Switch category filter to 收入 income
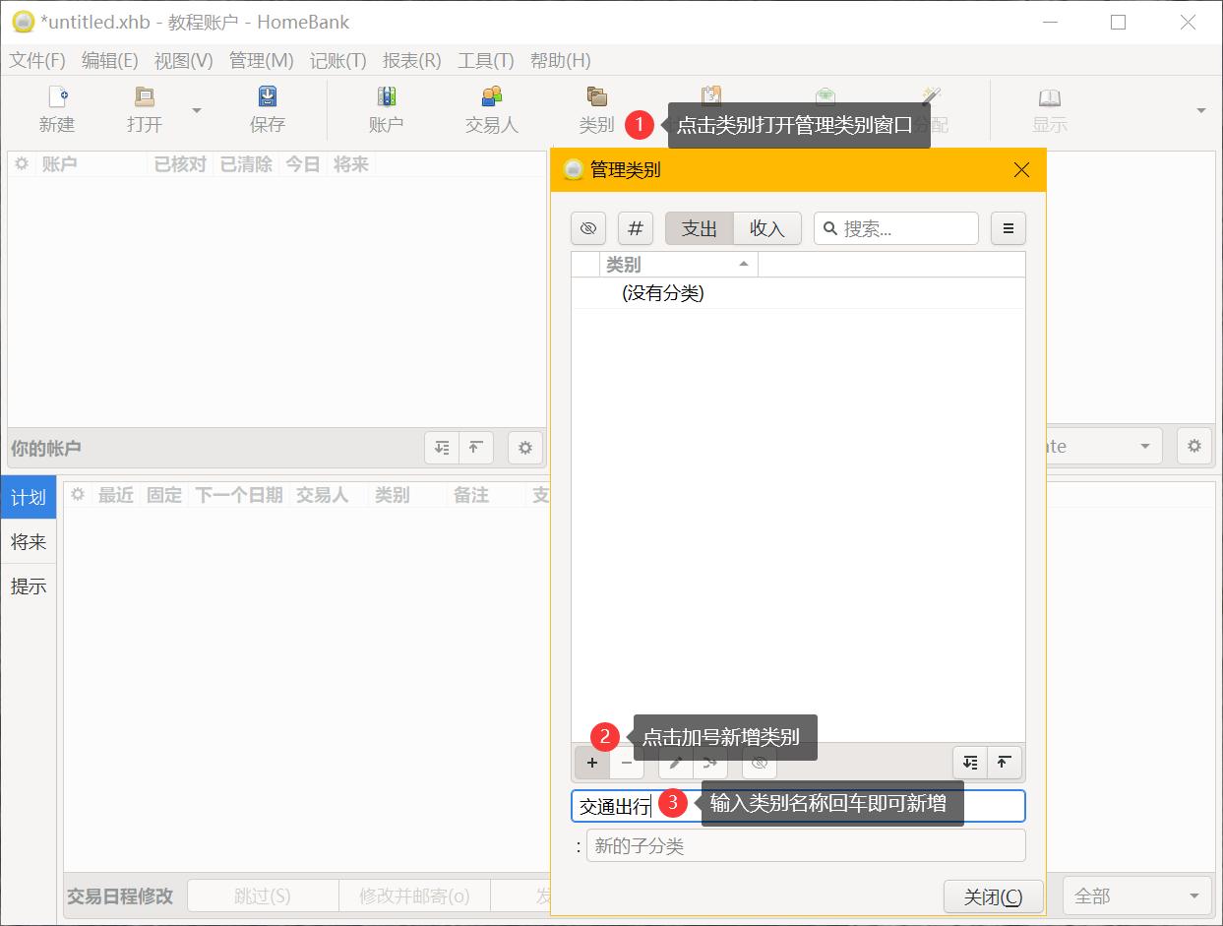1223x926 pixels. point(767,227)
